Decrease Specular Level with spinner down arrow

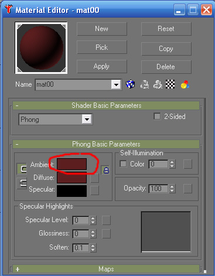click(93, 222)
